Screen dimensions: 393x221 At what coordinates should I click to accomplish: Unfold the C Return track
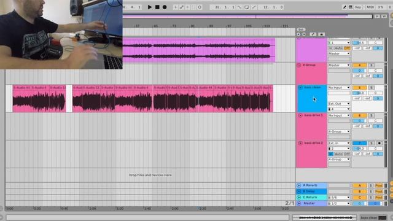click(299, 198)
